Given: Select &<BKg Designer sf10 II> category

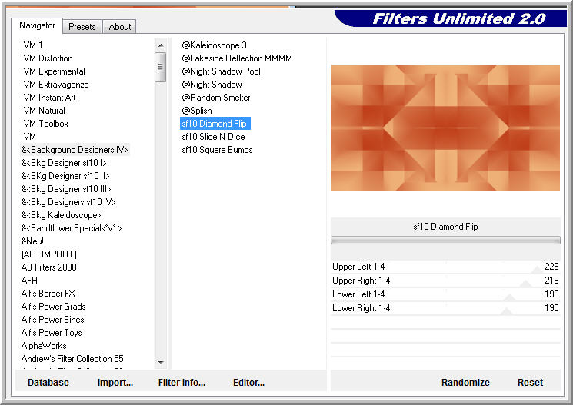Looking at the screenshot, I should point(65,176).
